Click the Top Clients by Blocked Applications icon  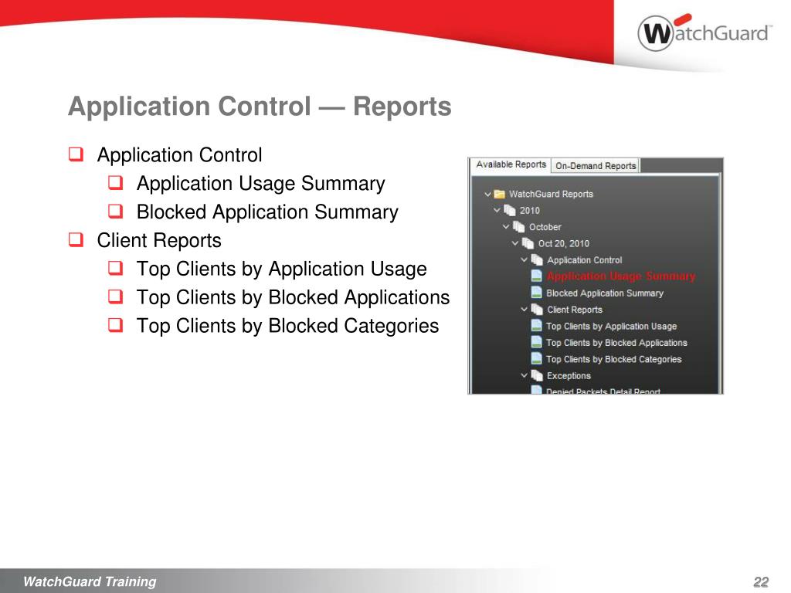[536, 342]
